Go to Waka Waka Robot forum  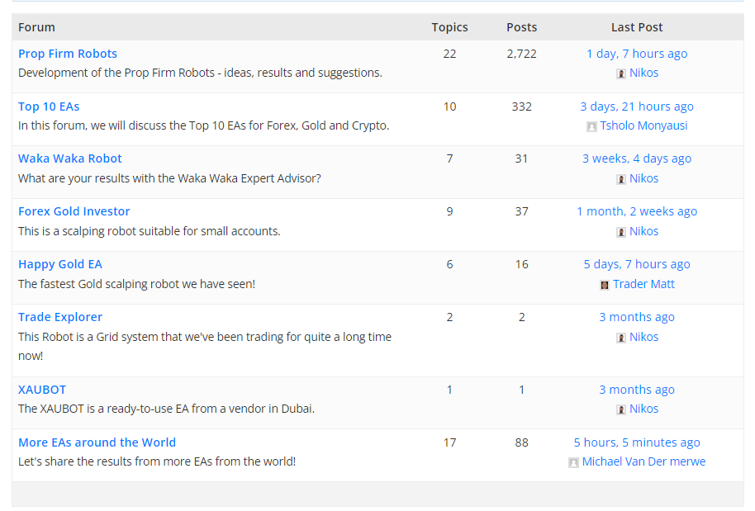tap(70, 159)
